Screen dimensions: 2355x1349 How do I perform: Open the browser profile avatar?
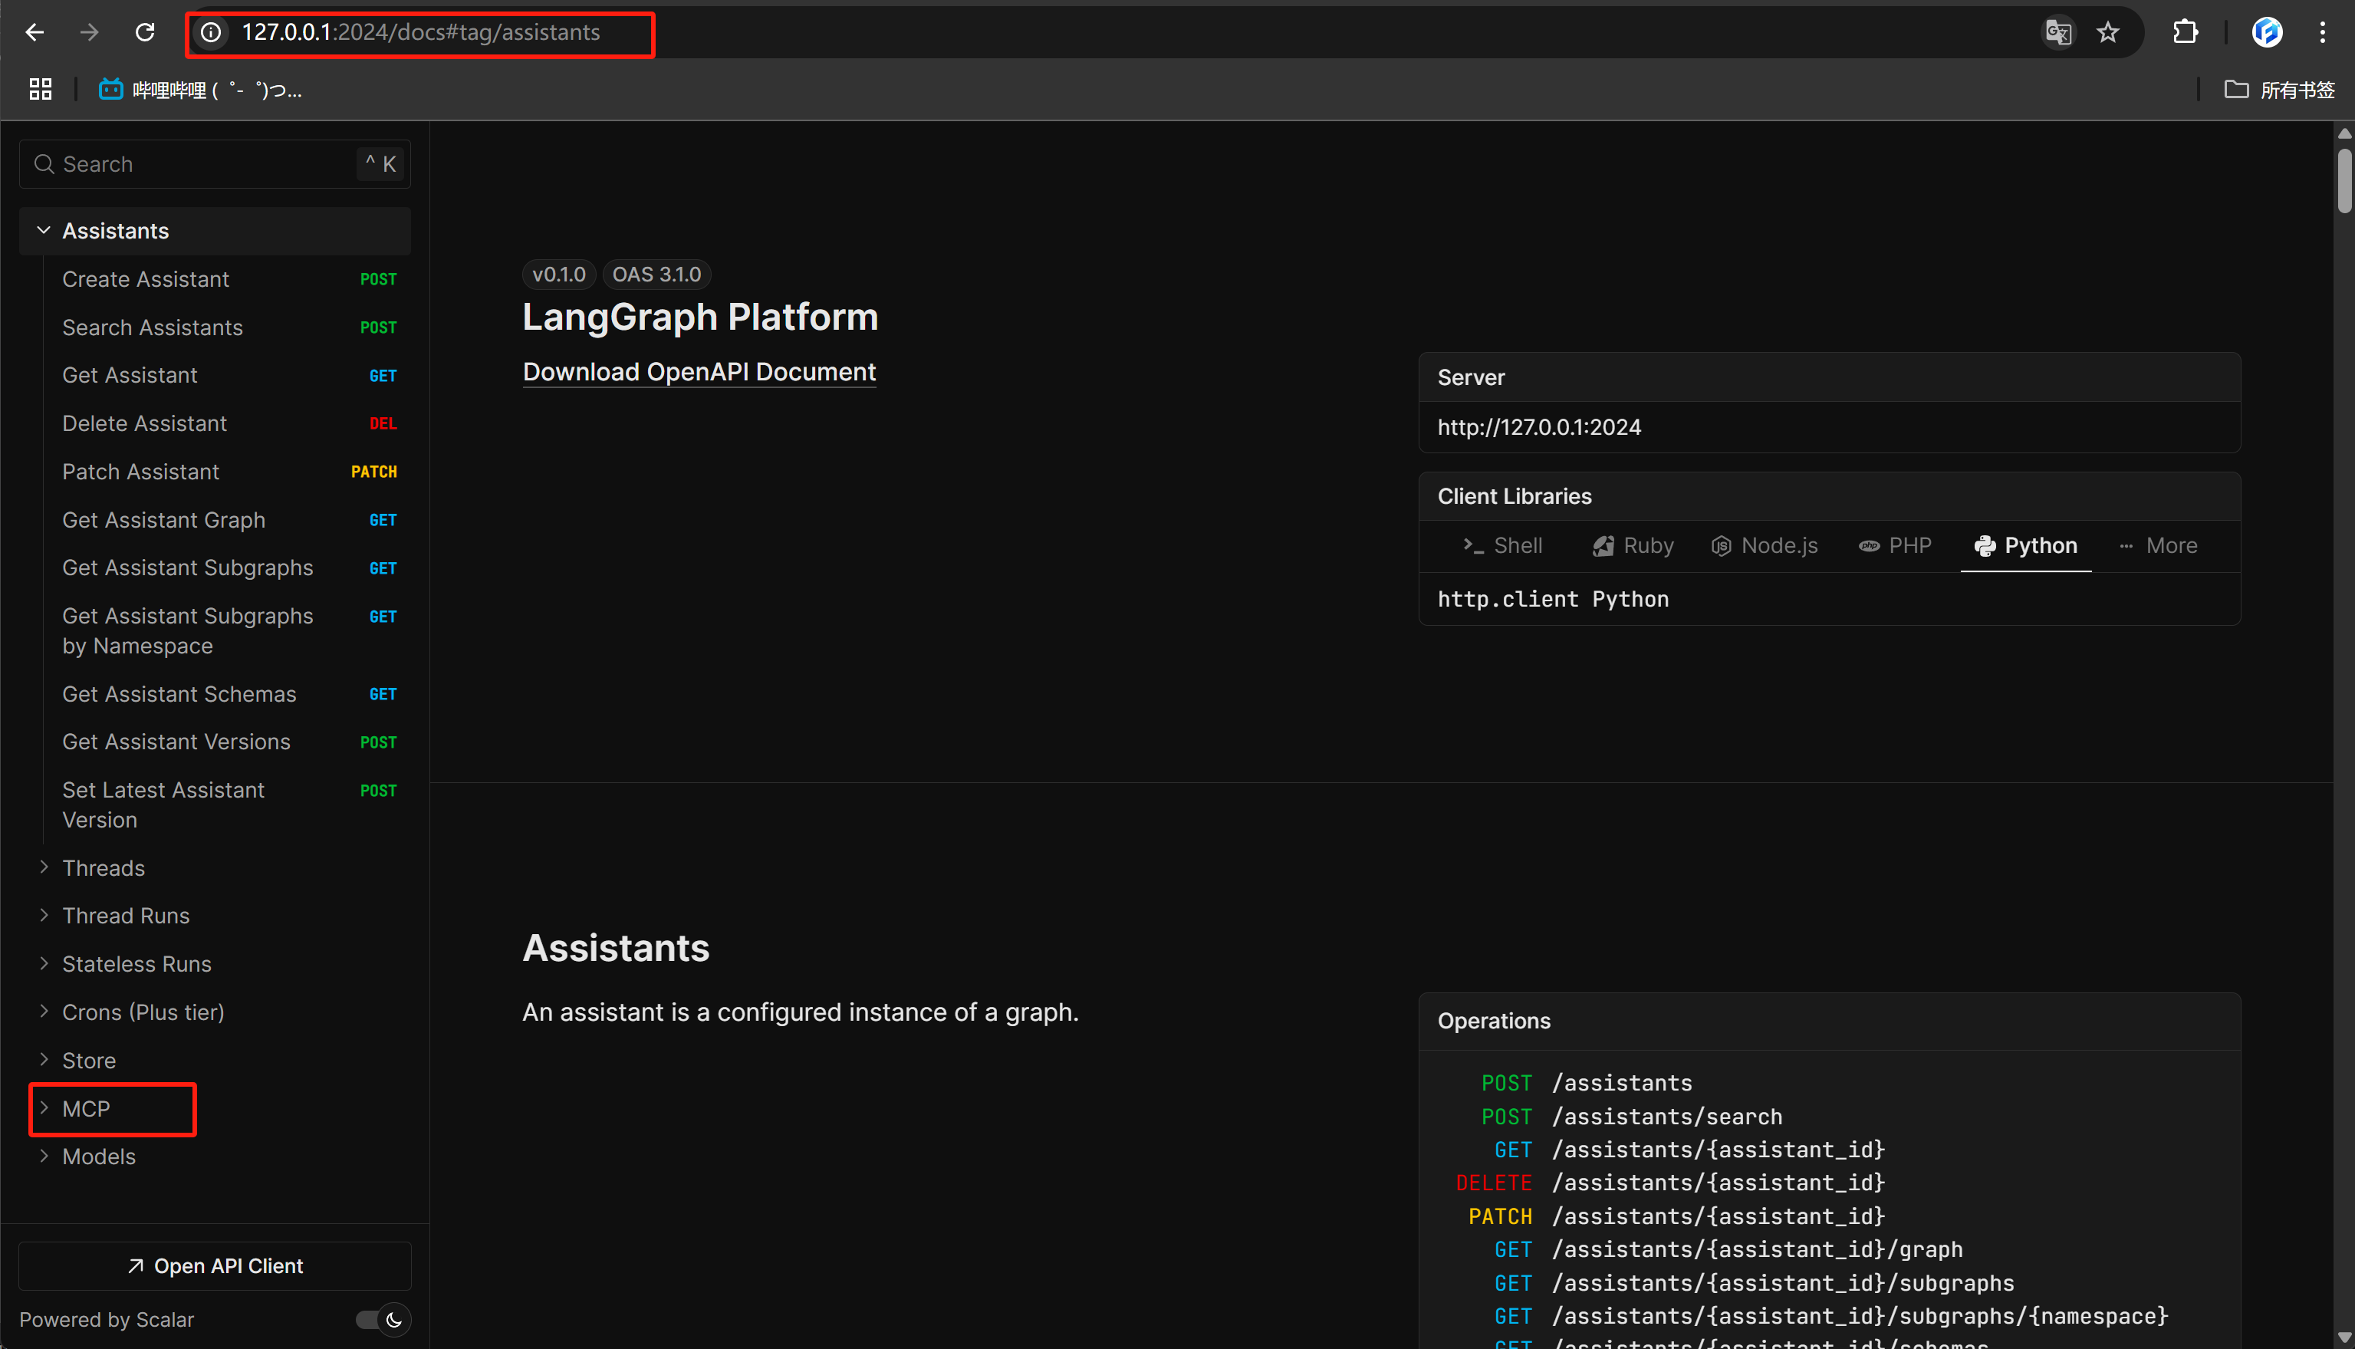(2266, 32)
